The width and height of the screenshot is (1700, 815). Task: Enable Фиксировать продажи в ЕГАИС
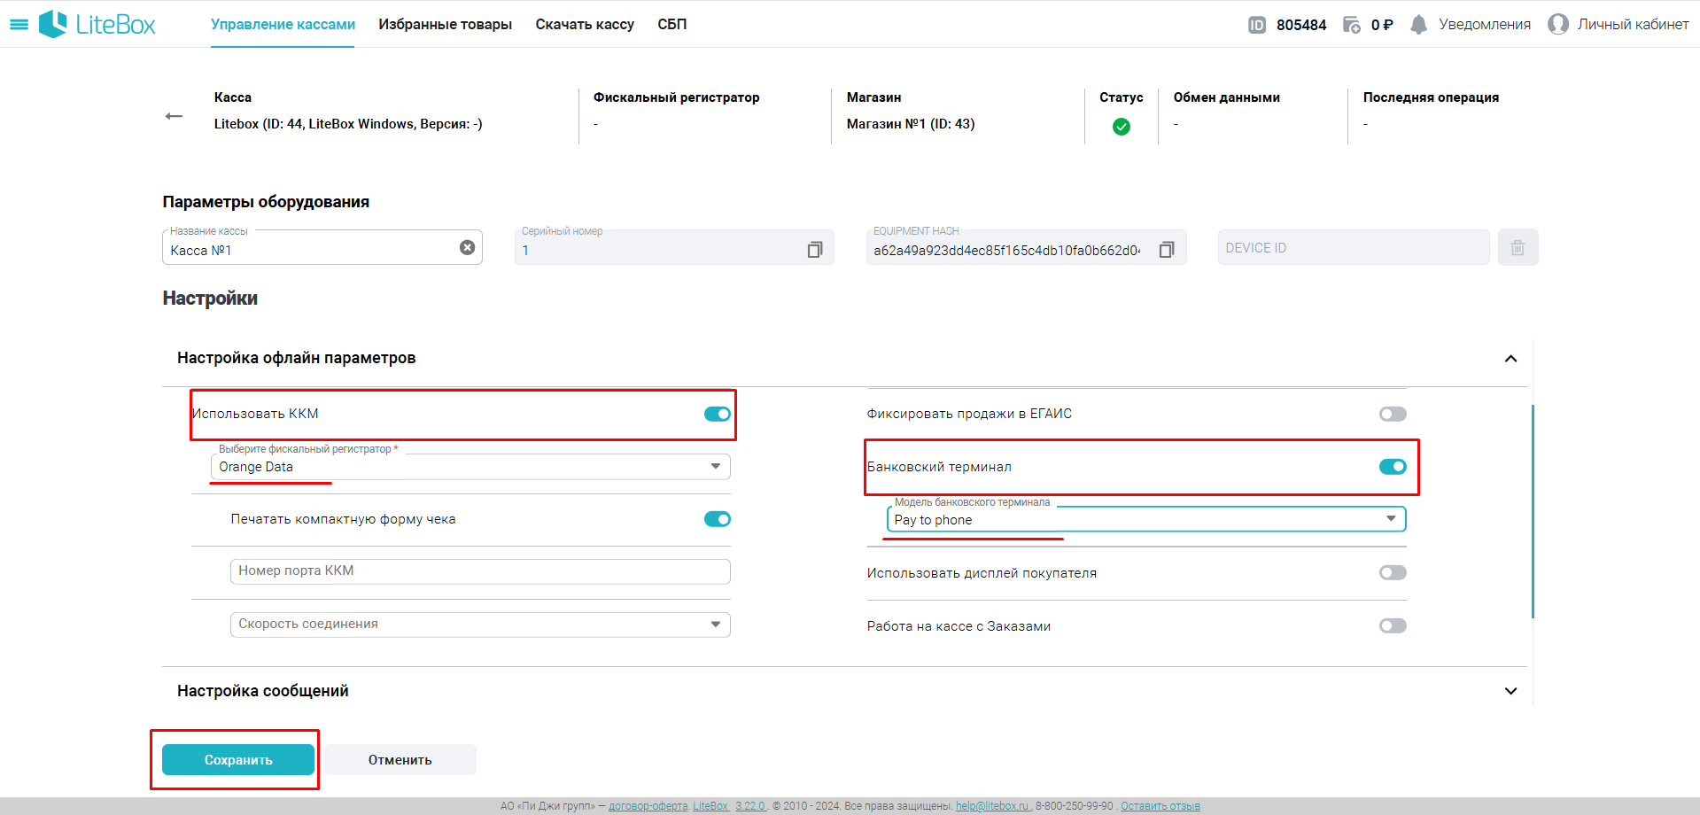1393,414
